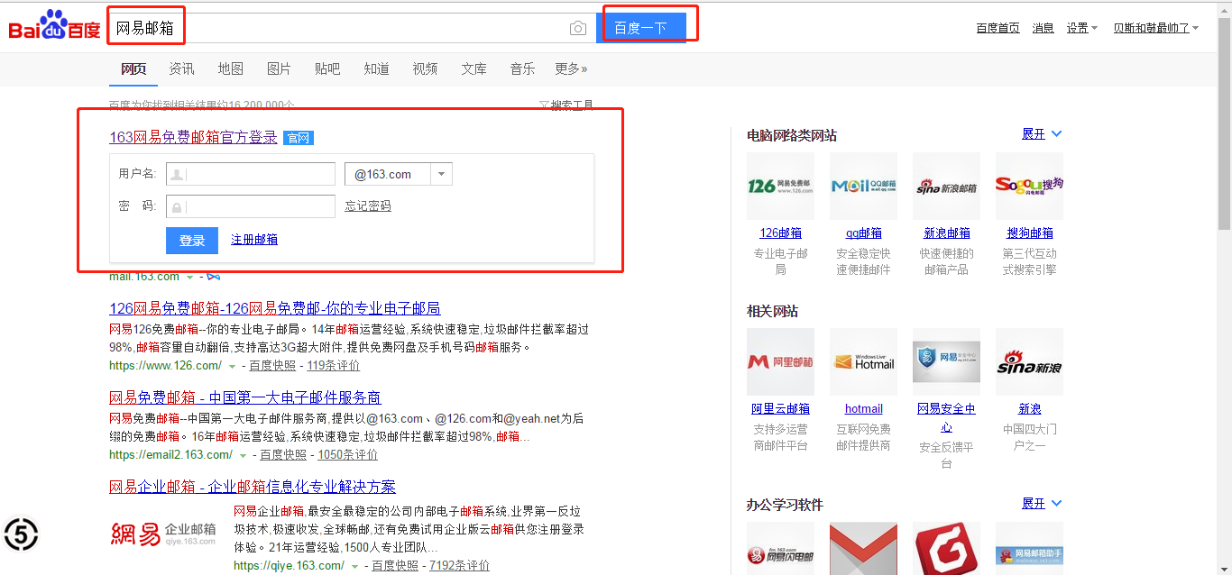Click the Gmail envelope icon thumbnail
Image resolution: width=1232 pixels, height=575 pixels.
click(x=863, y=548)
